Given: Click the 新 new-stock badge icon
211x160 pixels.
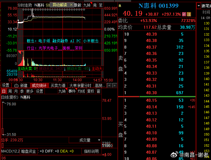Looking at the screenshot, I should pos(184,14).
